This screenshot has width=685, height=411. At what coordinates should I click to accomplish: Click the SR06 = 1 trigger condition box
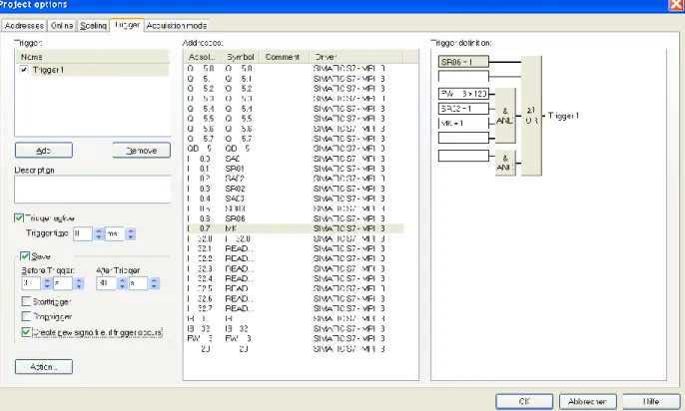[x=463, y=62]
